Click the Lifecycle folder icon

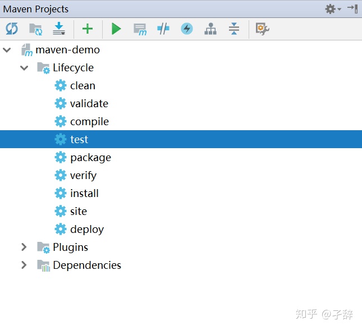(43, 68)
